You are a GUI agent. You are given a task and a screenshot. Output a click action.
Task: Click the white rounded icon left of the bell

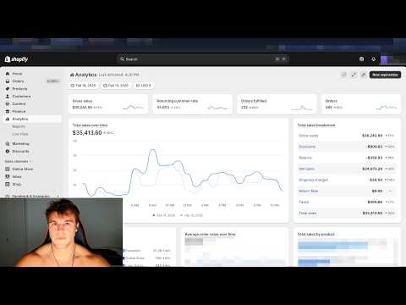coord(362,59)
